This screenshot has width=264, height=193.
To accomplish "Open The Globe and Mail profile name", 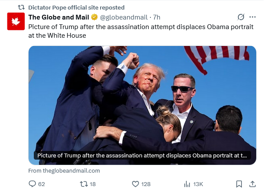I will point(58,17).
